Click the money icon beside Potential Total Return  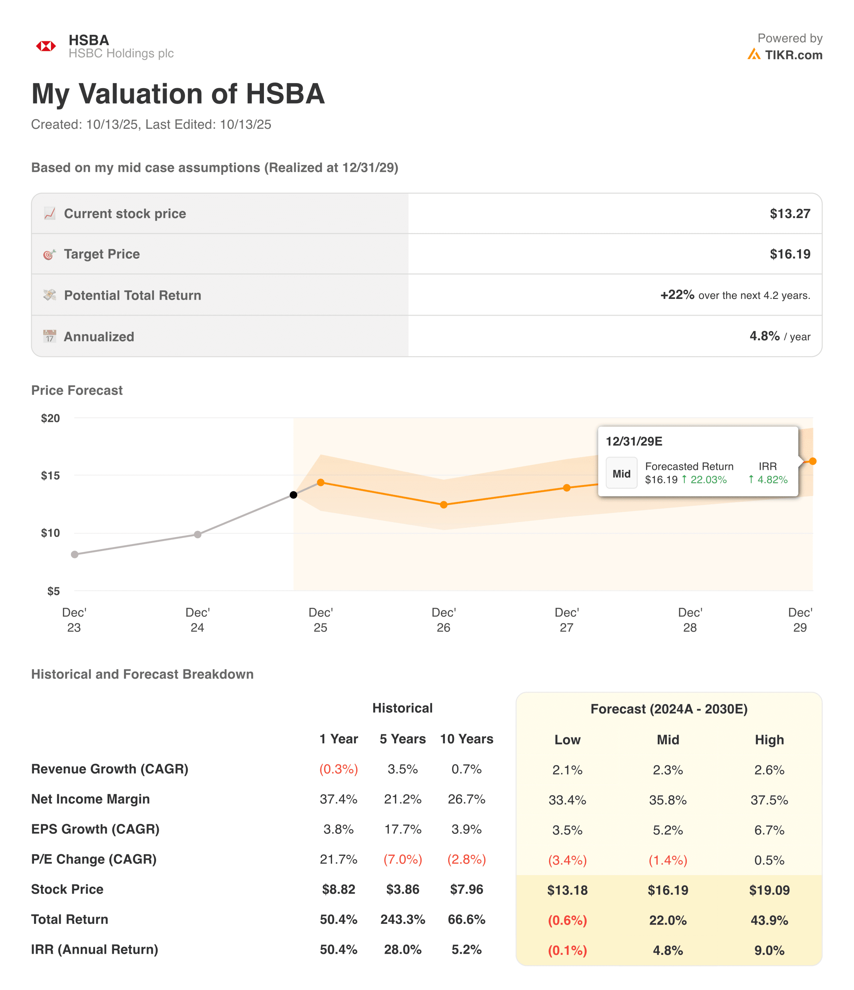point(49,295)
